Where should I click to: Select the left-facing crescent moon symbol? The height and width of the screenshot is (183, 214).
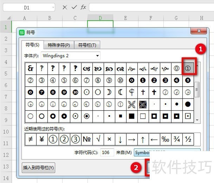click(x=121, y=93)
